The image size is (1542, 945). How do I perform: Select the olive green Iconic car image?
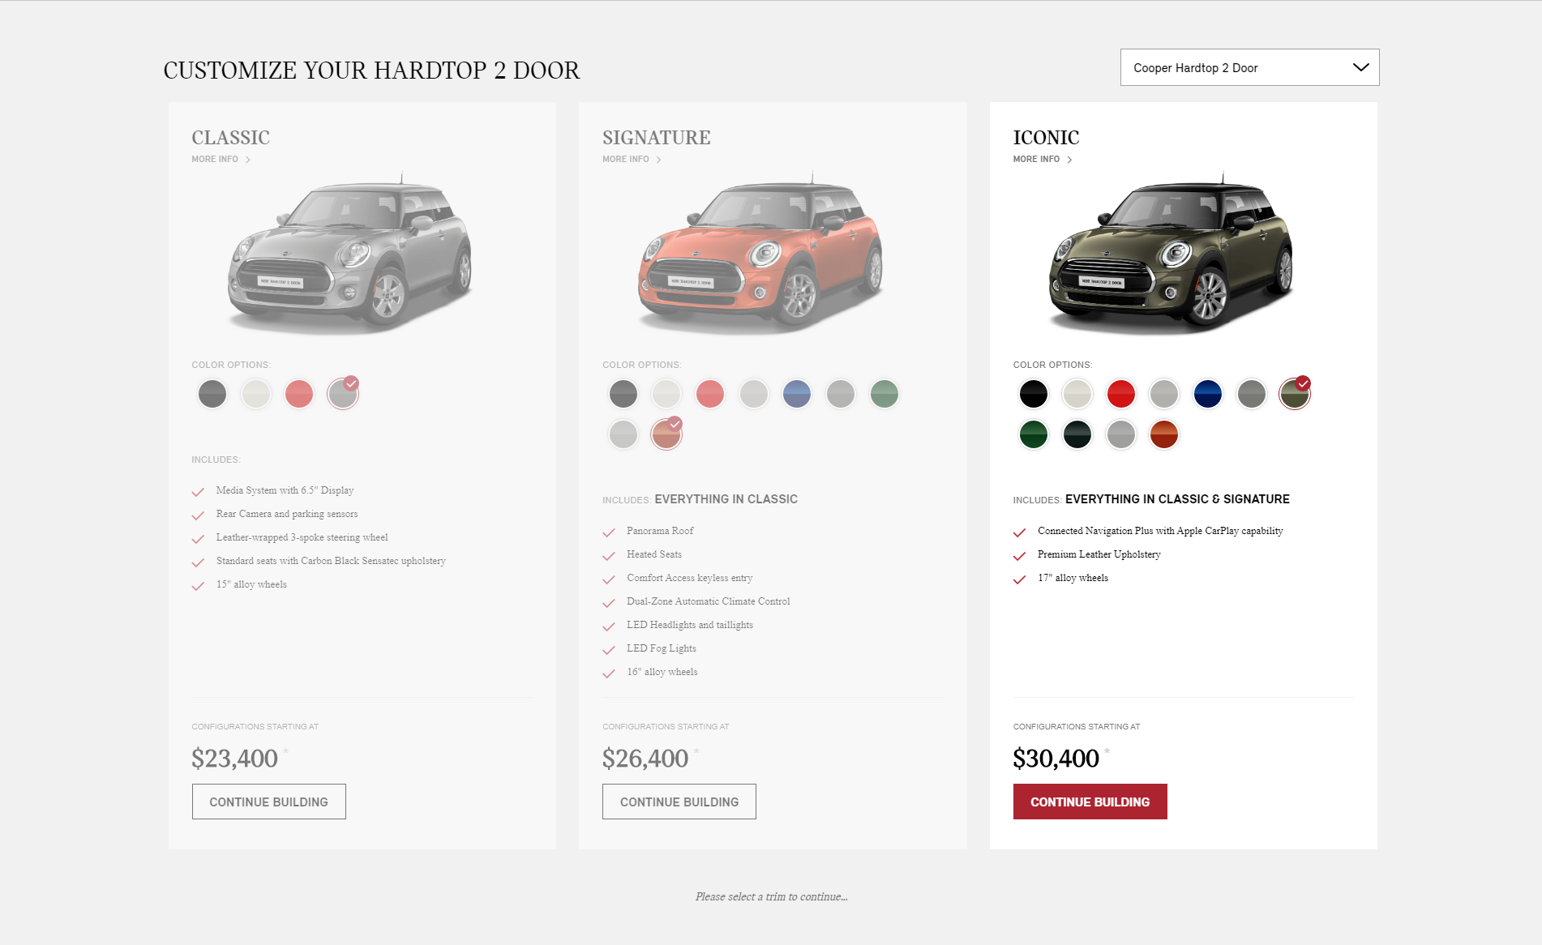tap(1171, 254)
